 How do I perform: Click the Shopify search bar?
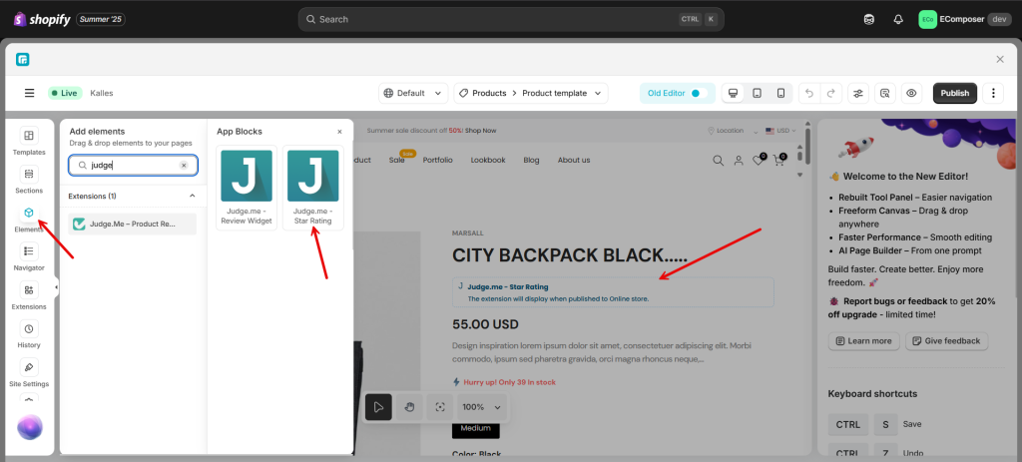511,19
